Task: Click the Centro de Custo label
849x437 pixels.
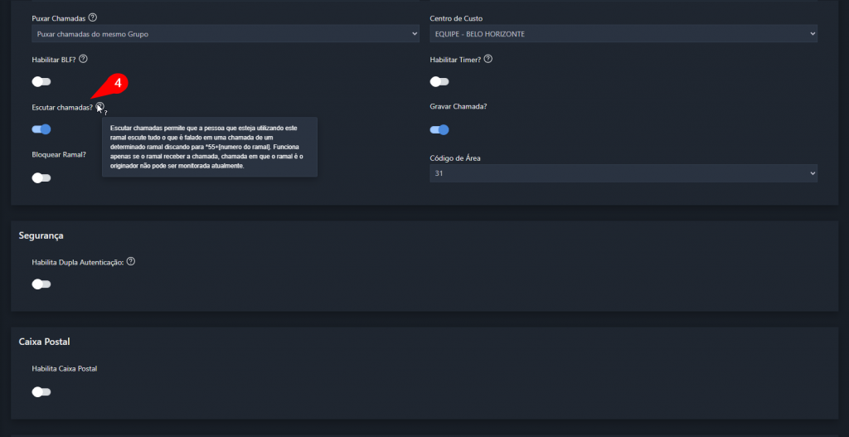Action: click(456, 18)
